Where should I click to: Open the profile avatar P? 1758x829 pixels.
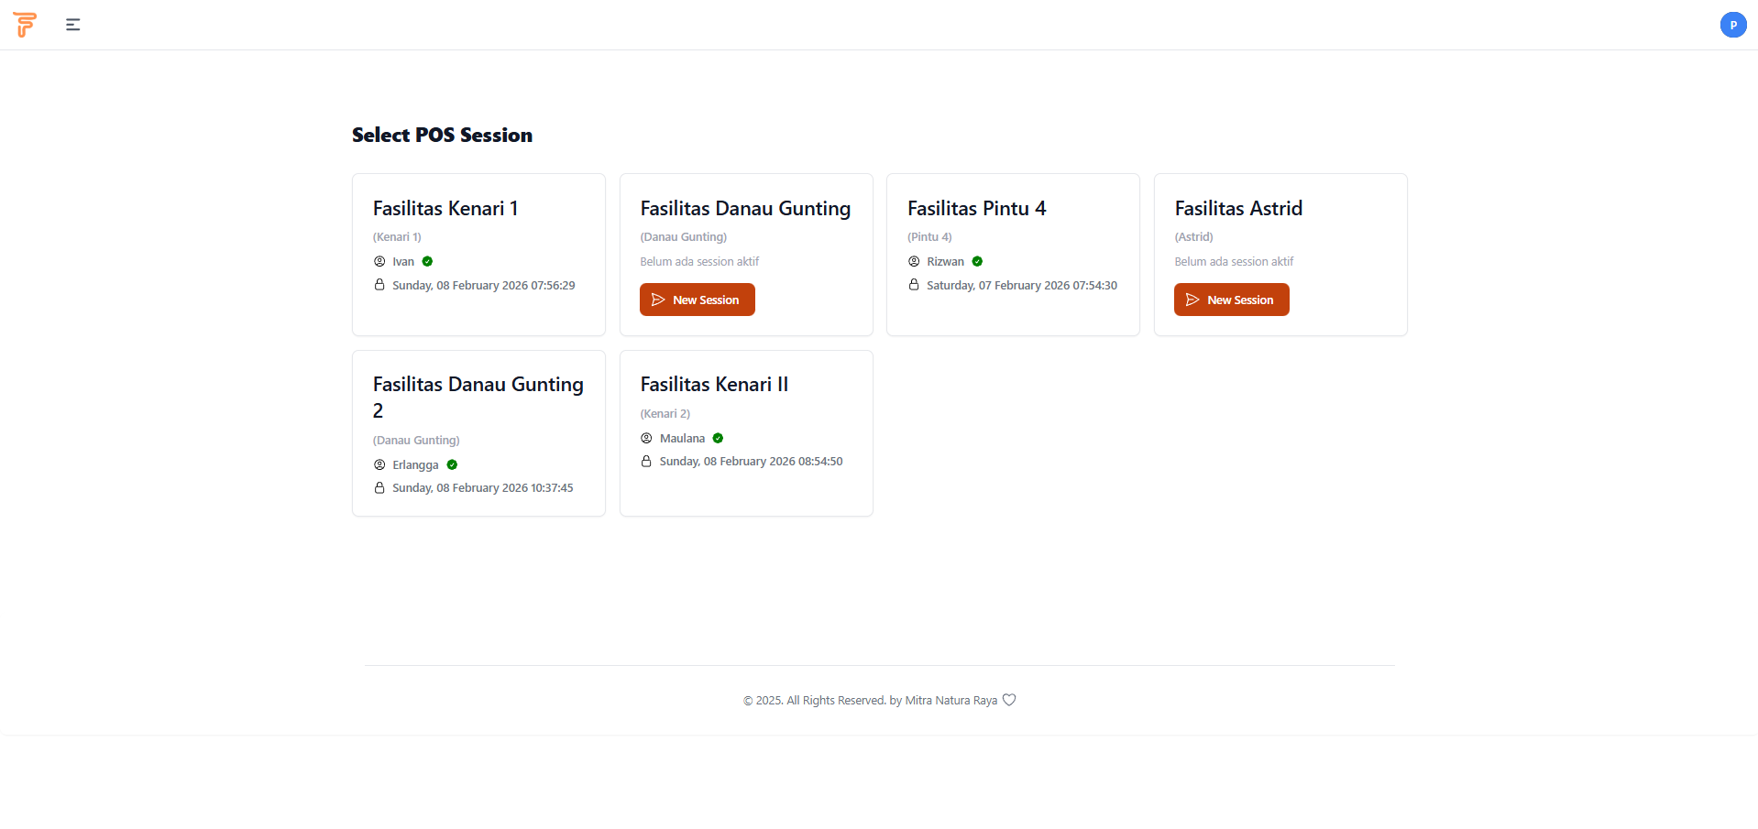coord(1732,25)
